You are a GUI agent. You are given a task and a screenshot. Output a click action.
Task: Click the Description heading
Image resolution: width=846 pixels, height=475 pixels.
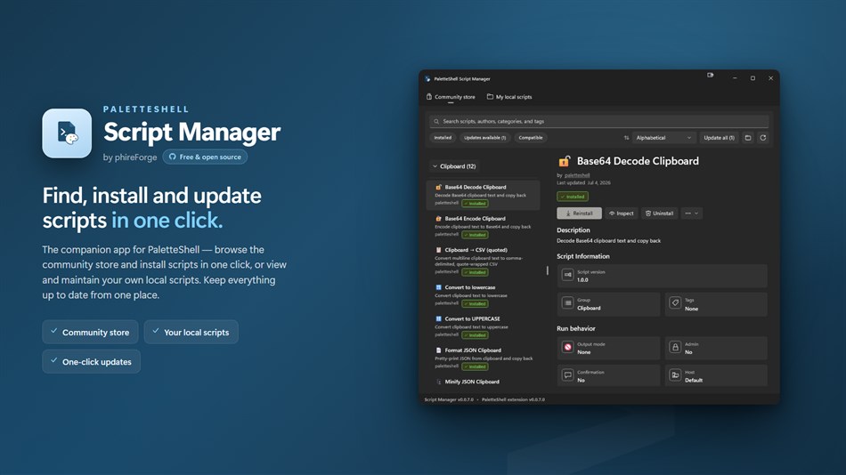point(573,230)
